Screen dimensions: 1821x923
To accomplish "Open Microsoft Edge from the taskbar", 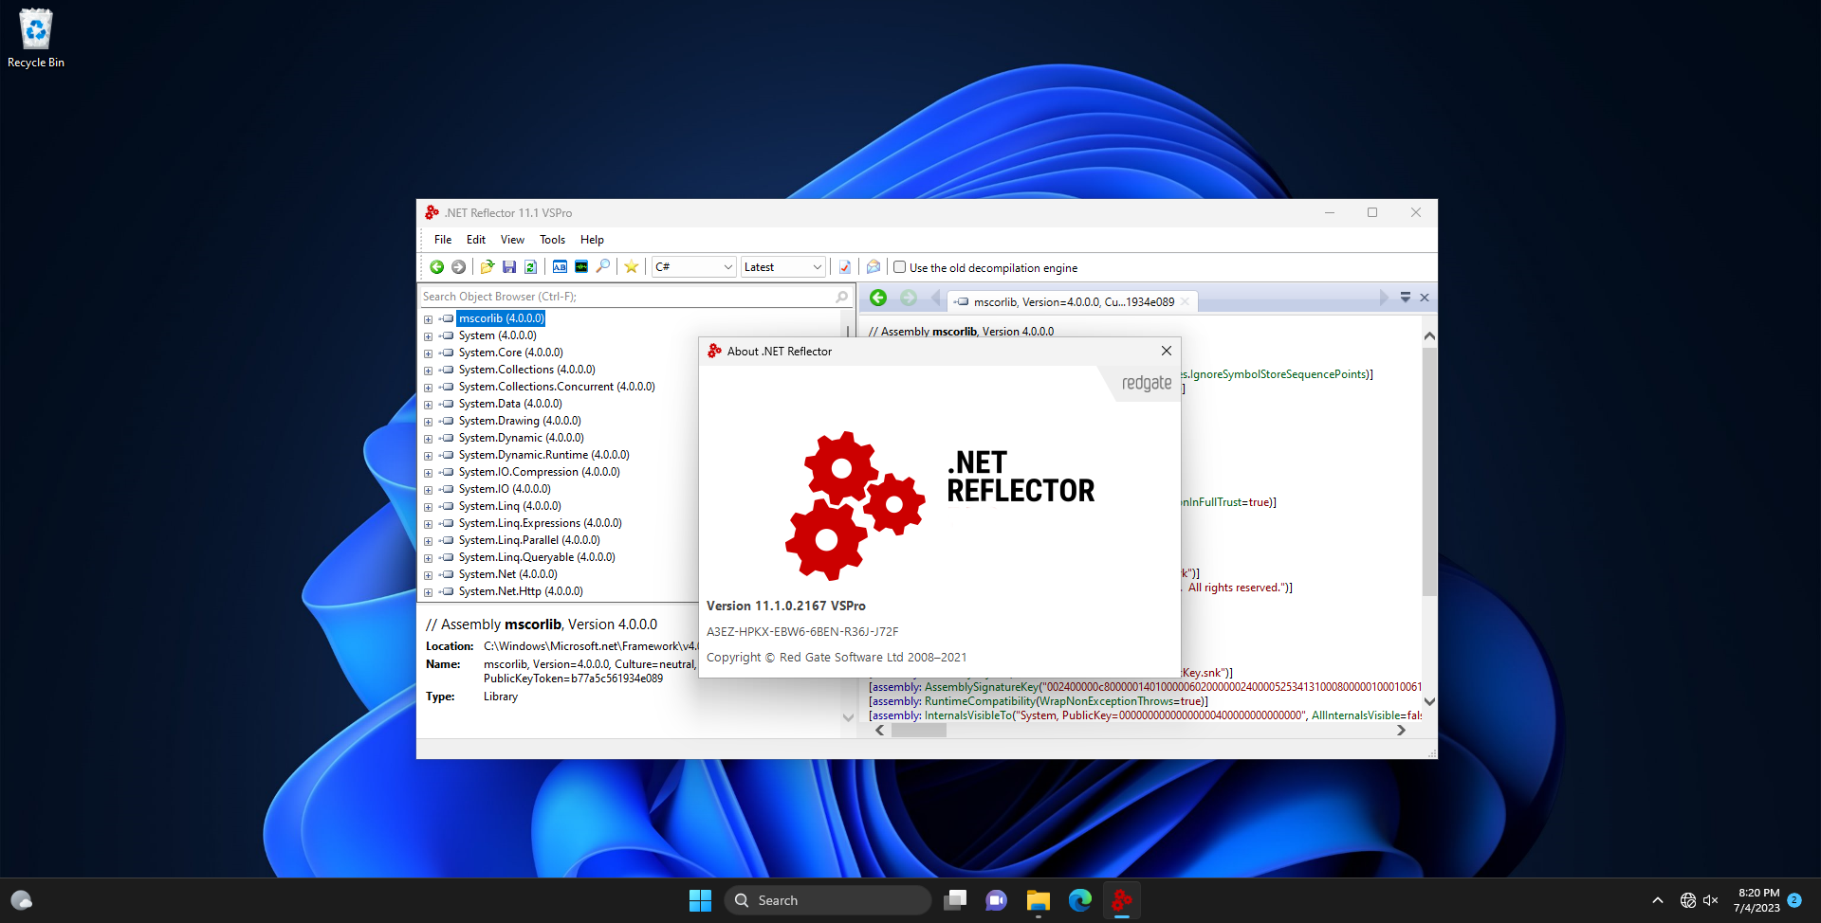I will (1080, 900).
